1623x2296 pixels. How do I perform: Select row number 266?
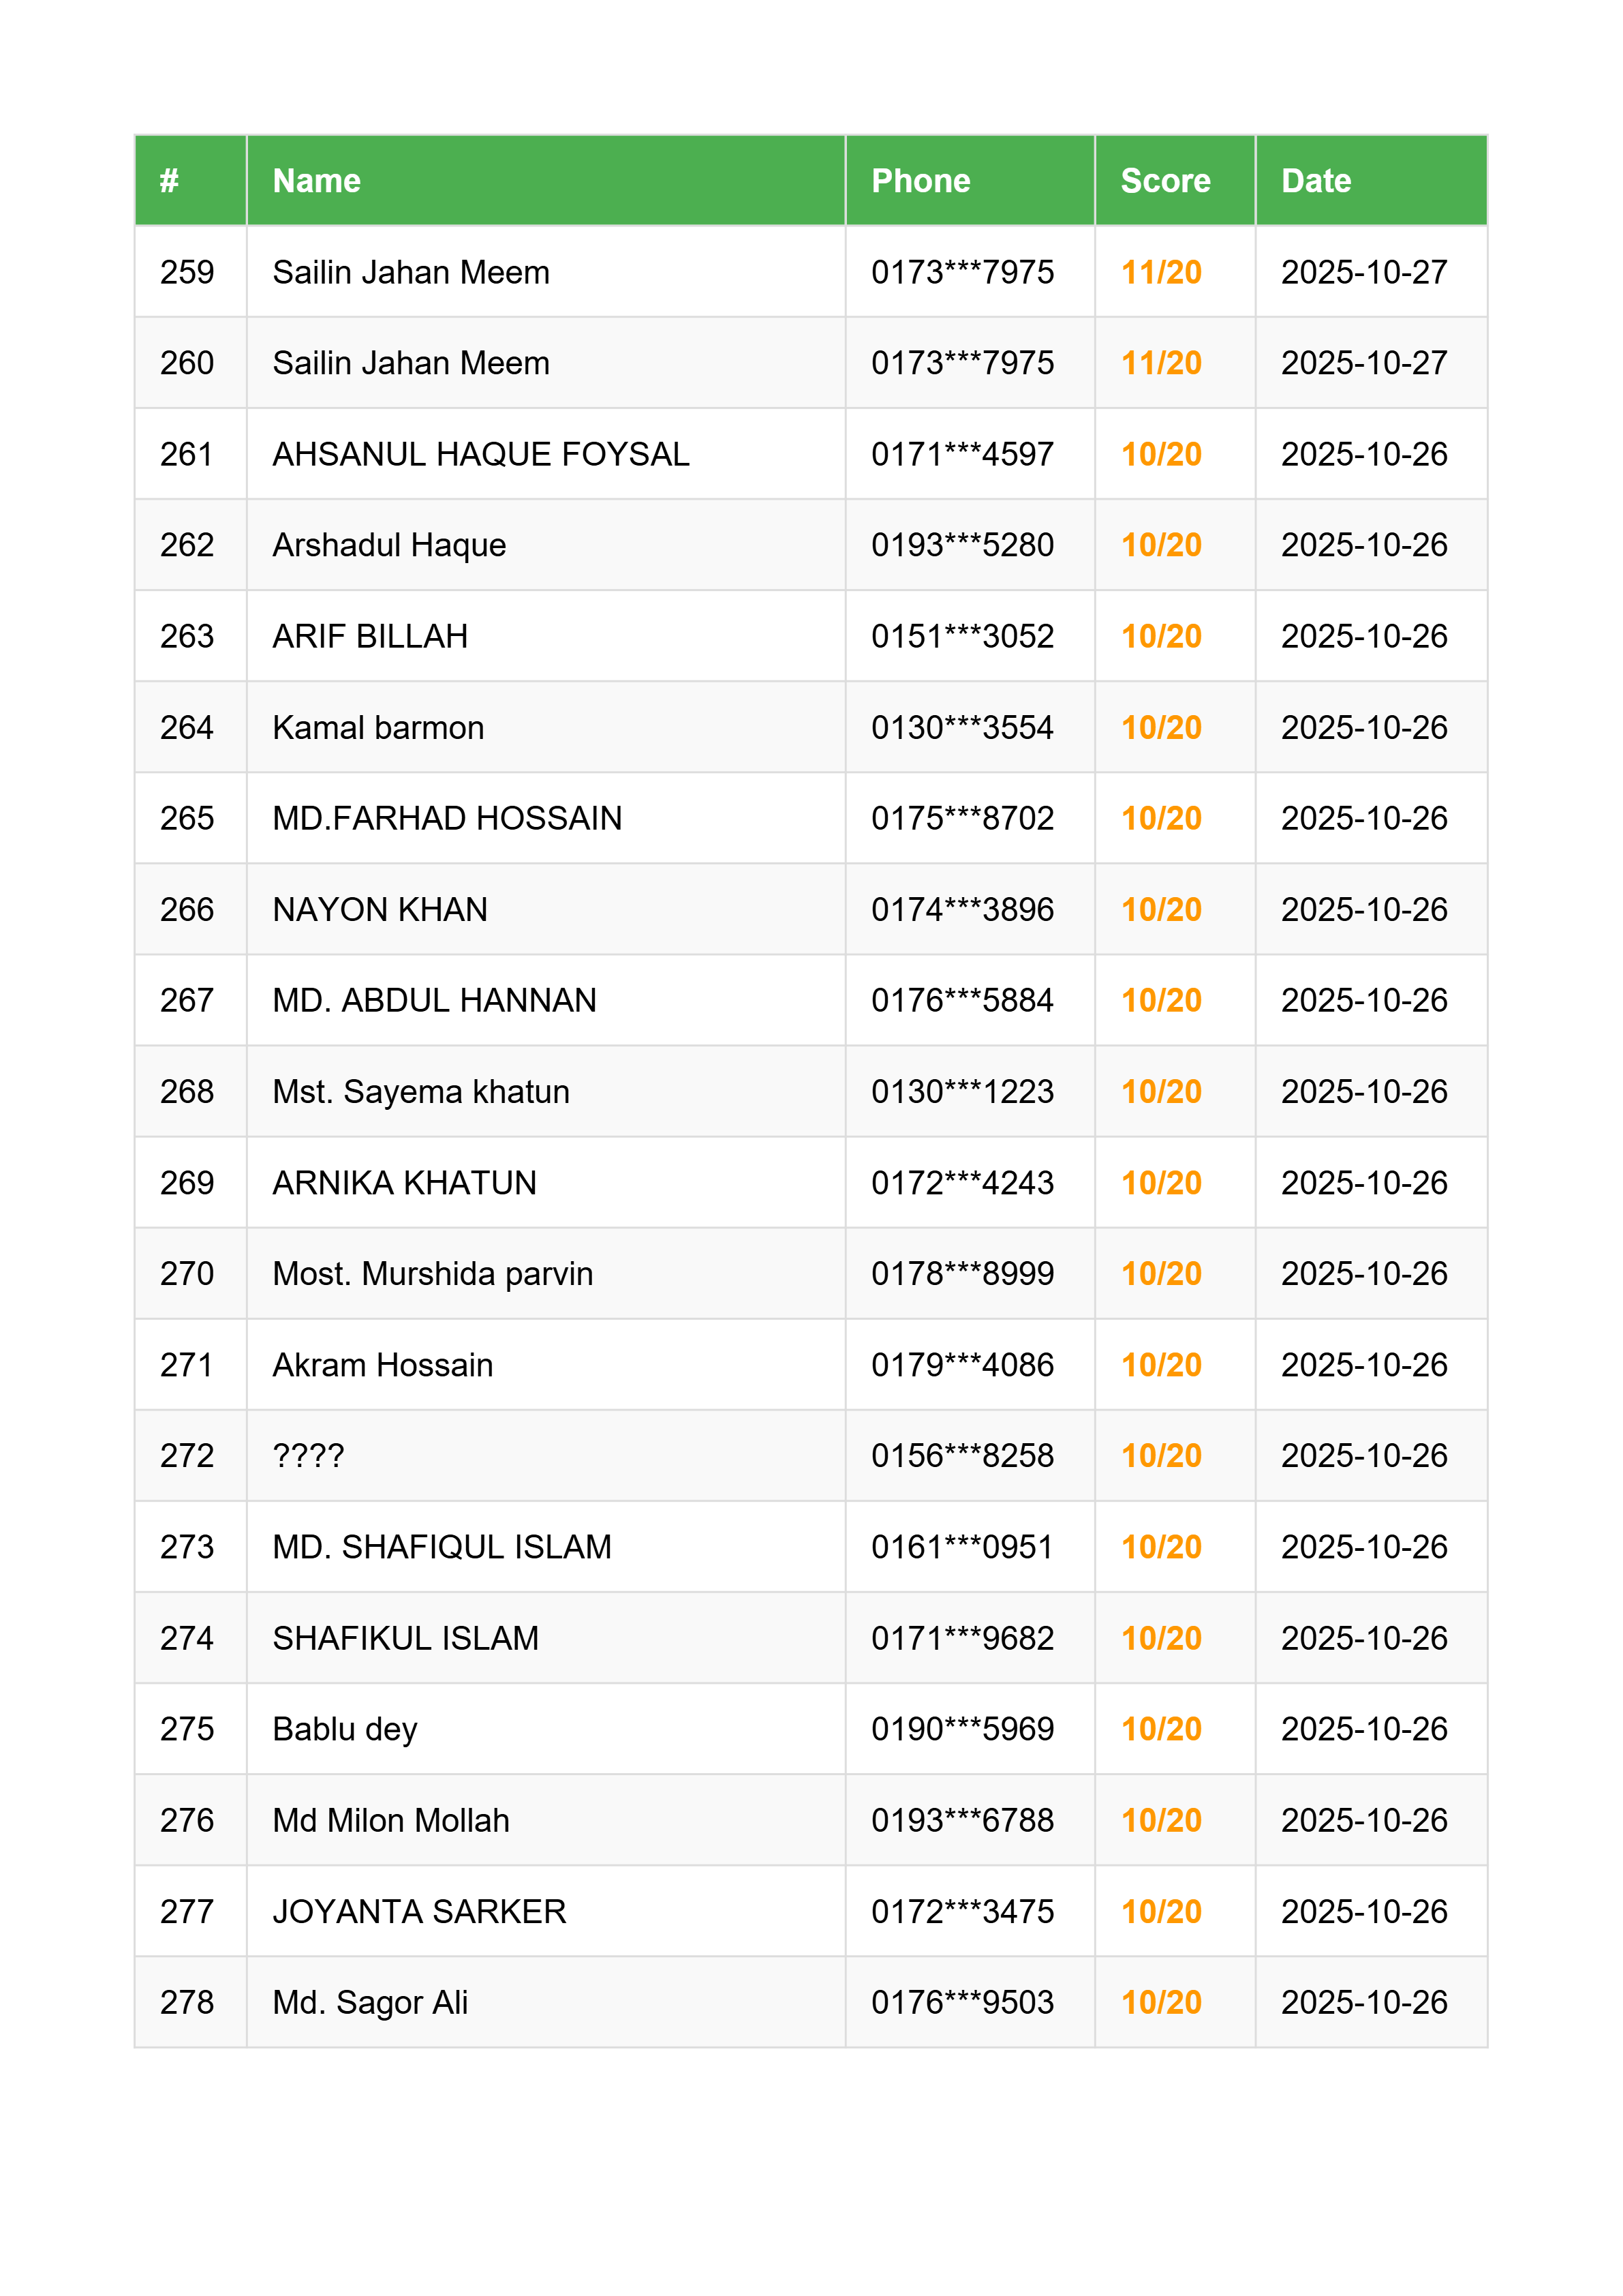[x=187, y=909]
